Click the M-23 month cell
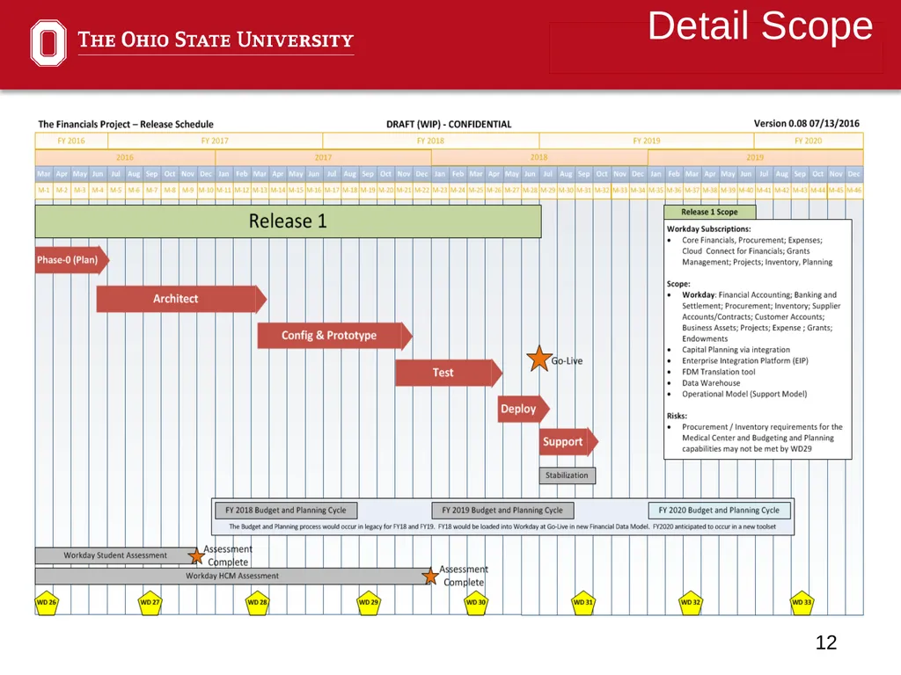This screenshot has width=901, height=675. click(440, 190)
